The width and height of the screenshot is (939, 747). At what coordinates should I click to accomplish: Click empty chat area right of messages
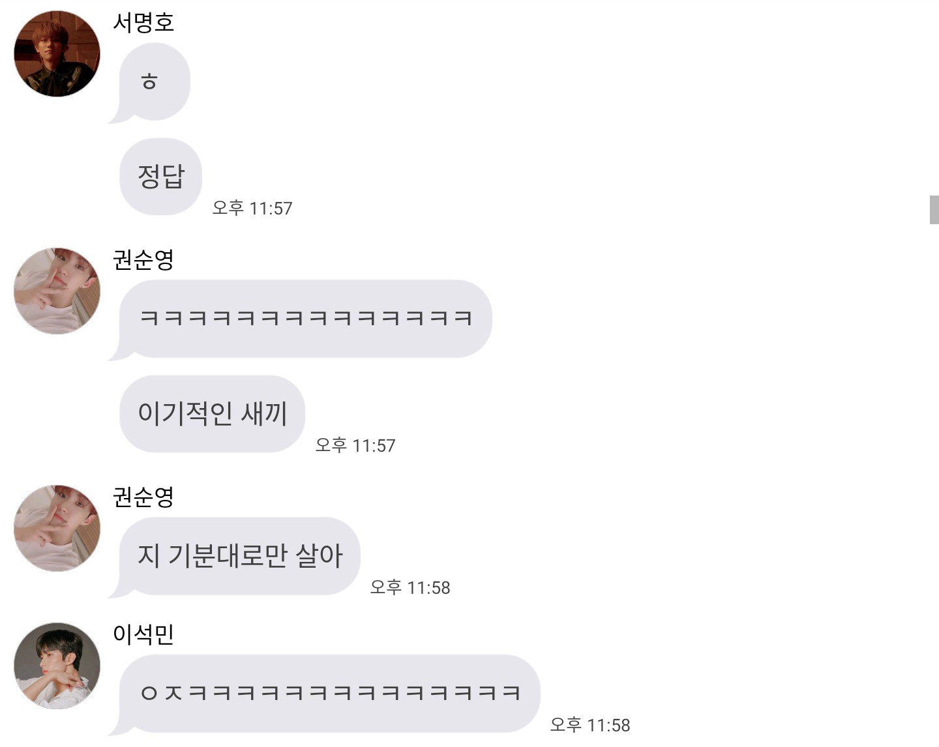[x=717, y=391]
